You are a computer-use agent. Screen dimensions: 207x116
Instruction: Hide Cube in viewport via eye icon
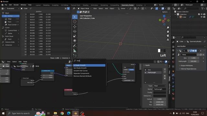202,17
